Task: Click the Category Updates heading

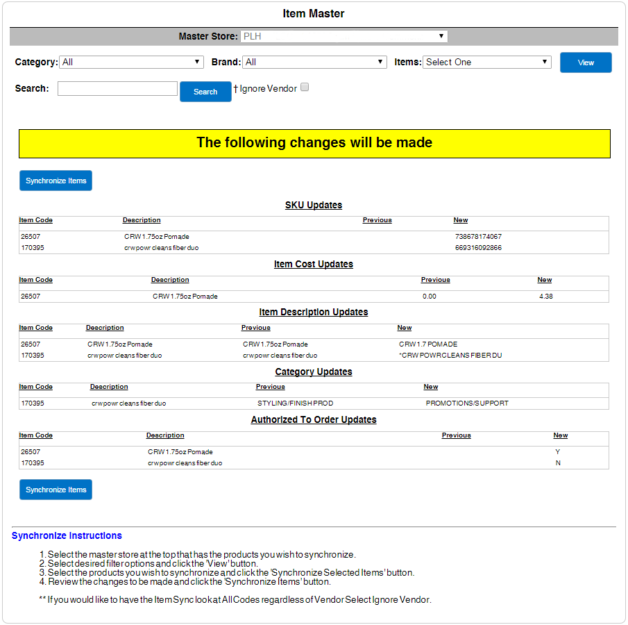Action: [x=314, y=372]
